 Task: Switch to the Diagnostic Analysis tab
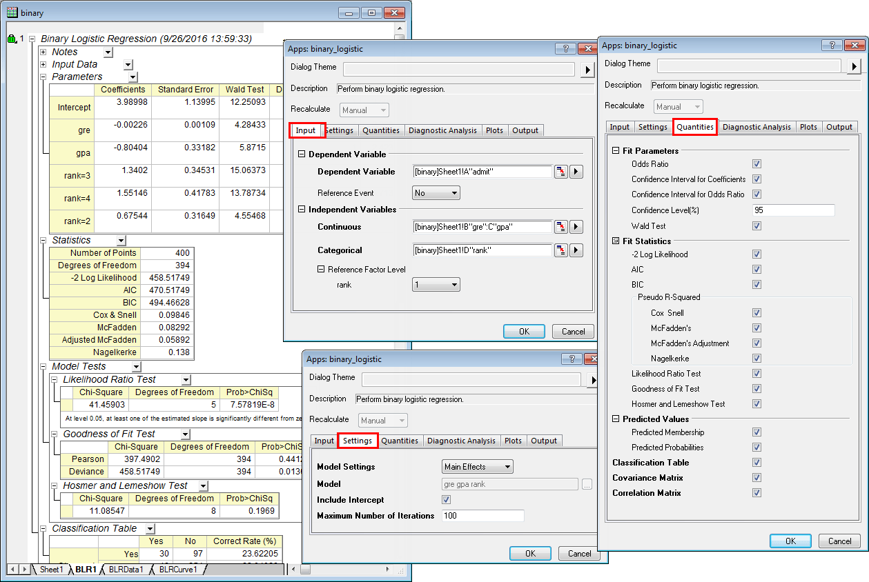[756, 127]
